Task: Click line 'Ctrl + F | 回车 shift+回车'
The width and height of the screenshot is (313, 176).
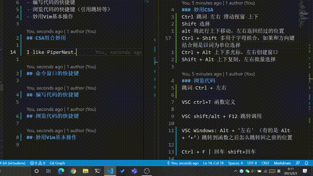Action: (x=219, y=152)
